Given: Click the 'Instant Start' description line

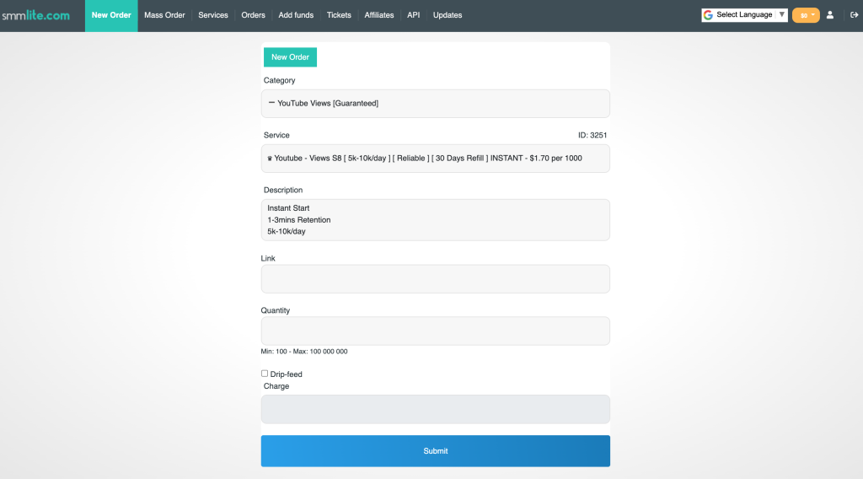Looking at the screenshot, I should (x=288, y=208).
